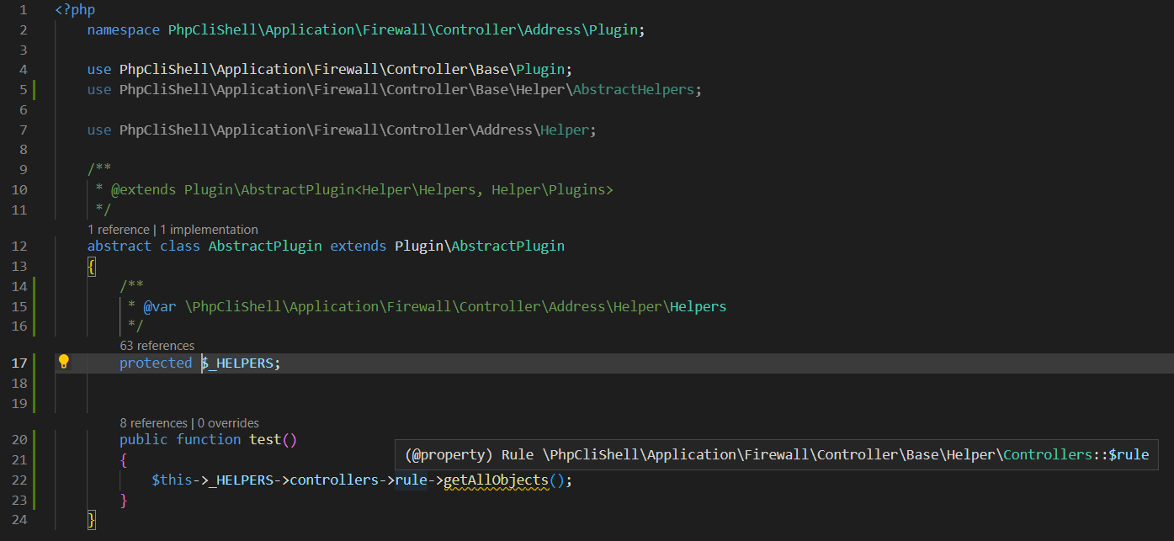Open the "1 reference" code lens above the class
The width and height of the screenshot is (1174, 541).
point(117,229)
